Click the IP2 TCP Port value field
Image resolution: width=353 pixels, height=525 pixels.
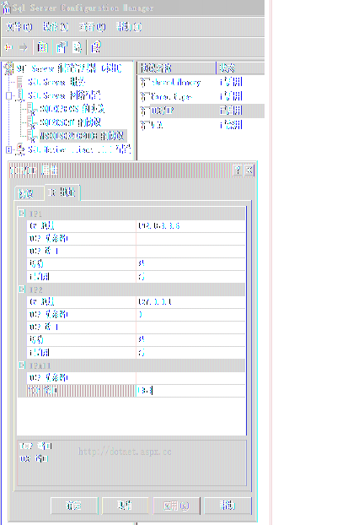tap(190, 327)
